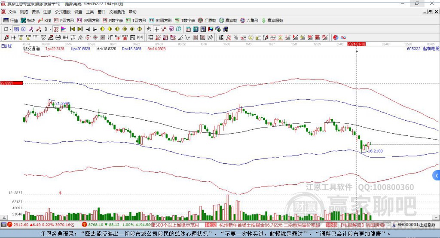This screenshot has height=238, width=440.
Task: Open the T四方形 tool
Action: click(136, 21)
